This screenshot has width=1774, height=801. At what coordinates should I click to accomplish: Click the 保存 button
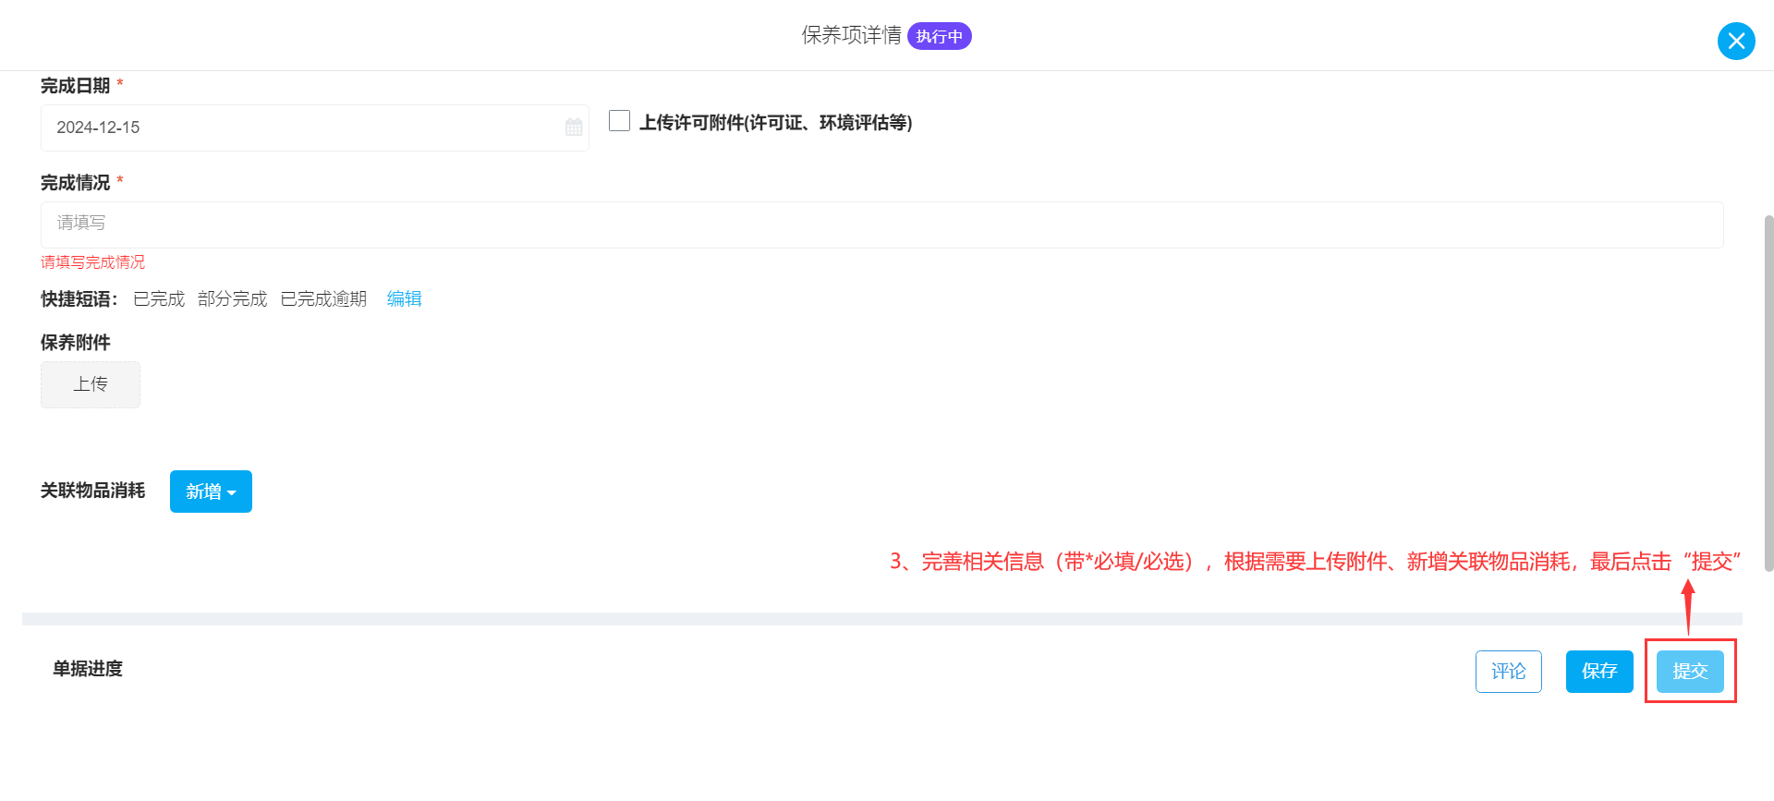click(1598, 672)
